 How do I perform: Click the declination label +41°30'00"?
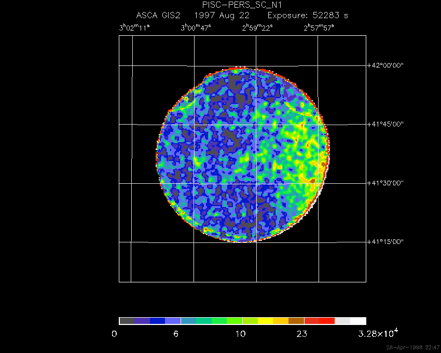pyautogui.click(x=385, y=183)
